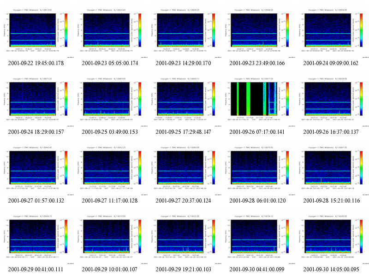Click the caption text 2001-09-24 18:29:00.157

36,132
